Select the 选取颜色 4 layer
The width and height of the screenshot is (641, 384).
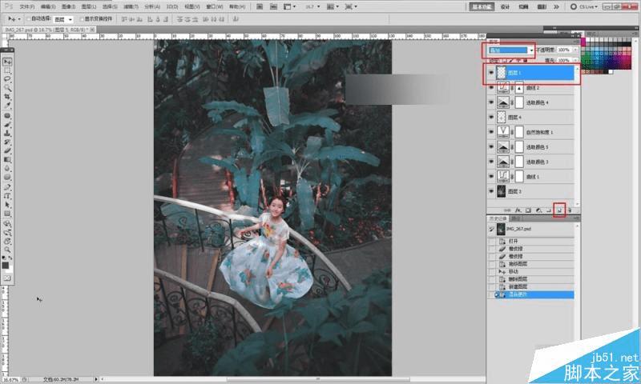pos(537,103)
